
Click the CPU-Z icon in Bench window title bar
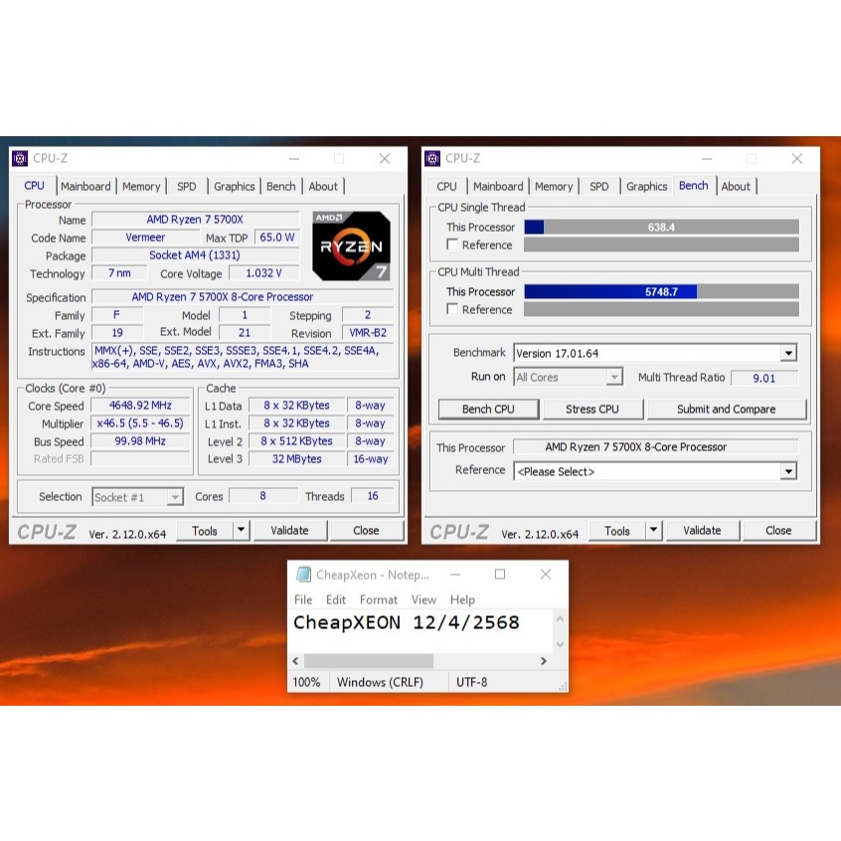[x=432, y=159]
